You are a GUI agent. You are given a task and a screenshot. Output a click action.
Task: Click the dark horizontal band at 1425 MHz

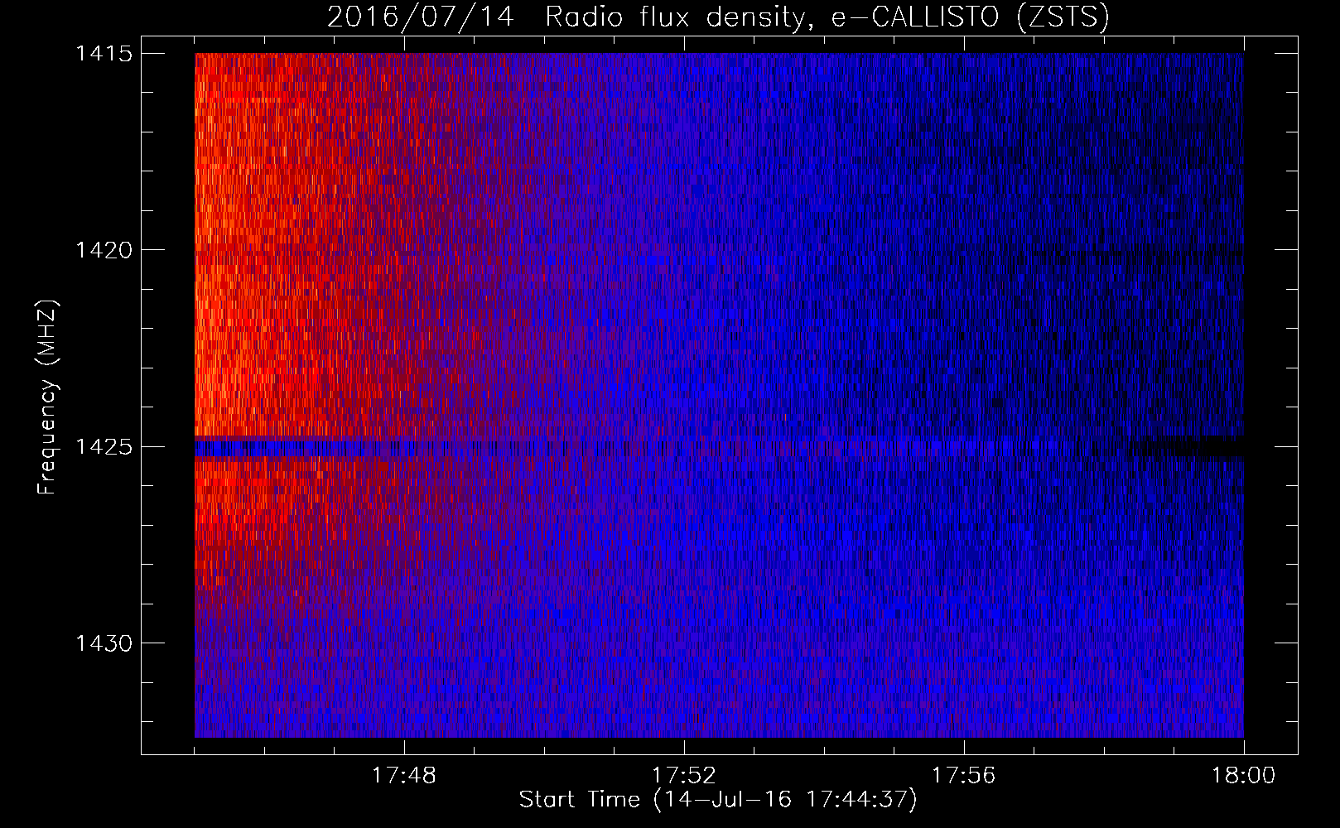point(719,448)
